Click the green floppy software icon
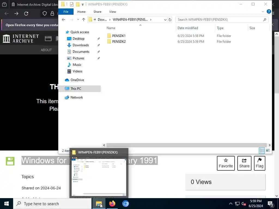 point(10,161)
